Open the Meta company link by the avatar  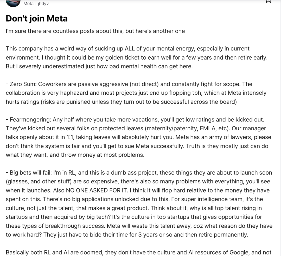coord(28,4)
